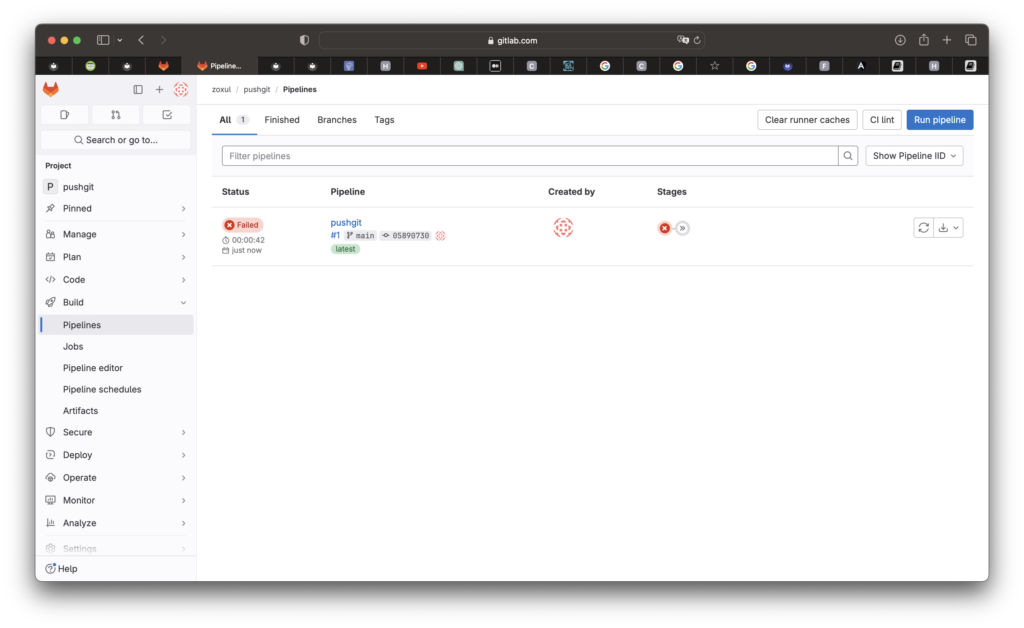
Task: Open download artifacts dropdown
Action: click(x=948, y=228)
